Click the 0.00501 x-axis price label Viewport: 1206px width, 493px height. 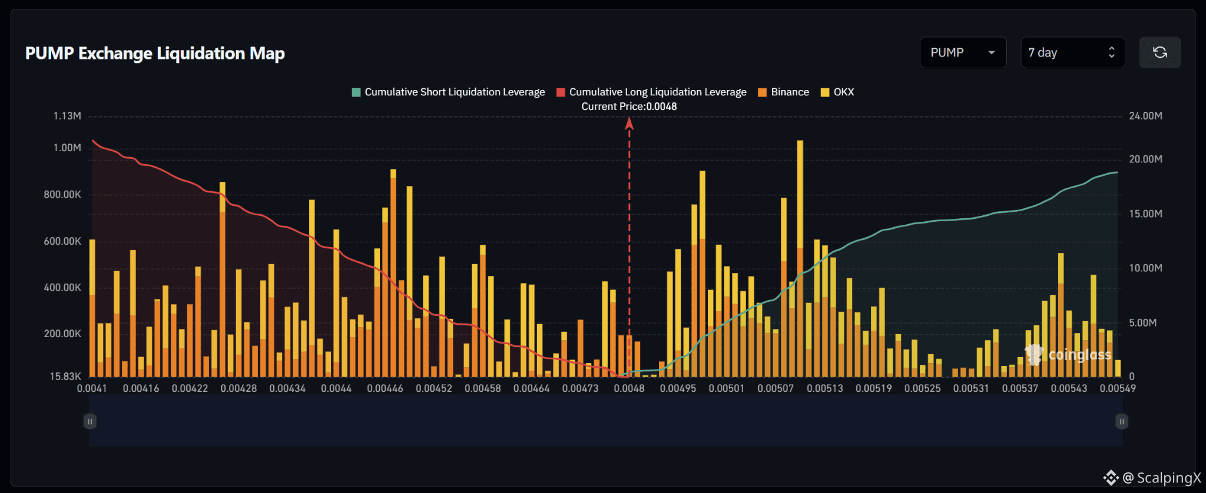pos(727,388)
